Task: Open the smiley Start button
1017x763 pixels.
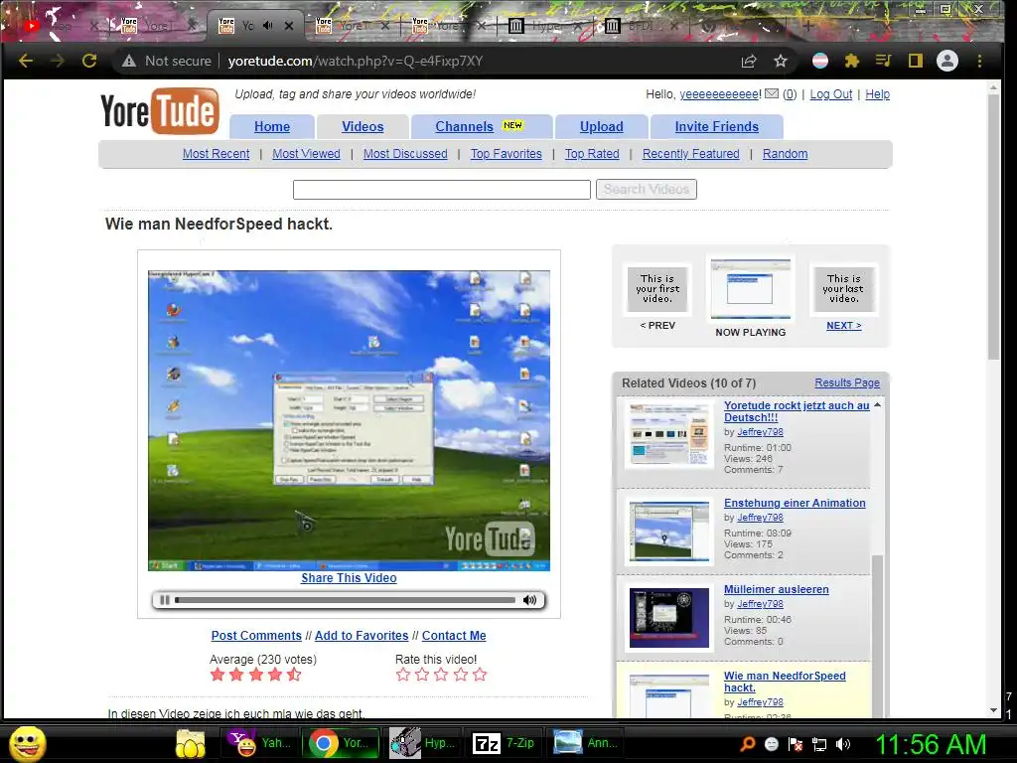Action: click(x=27, y=743)
